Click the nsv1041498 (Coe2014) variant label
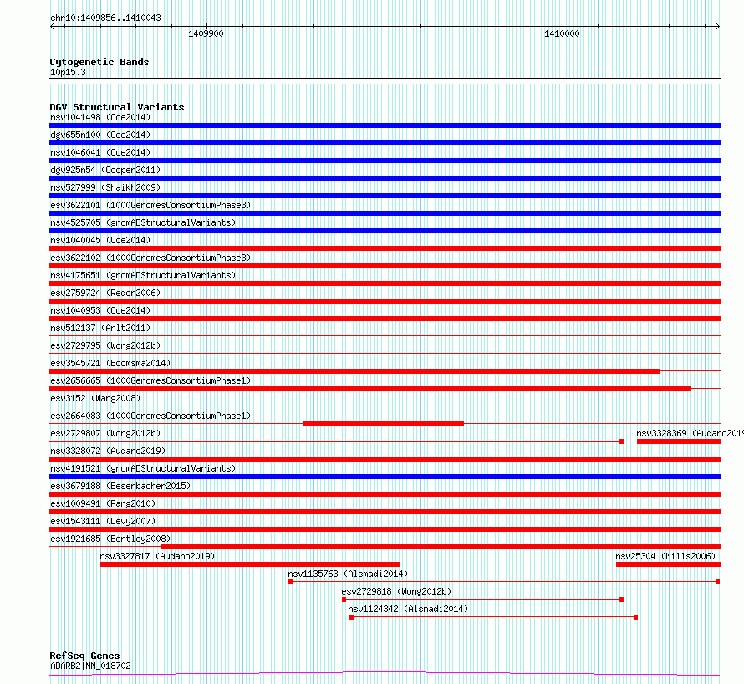The width and height of the screenshot is (744, 684). [x=100, y=117]
